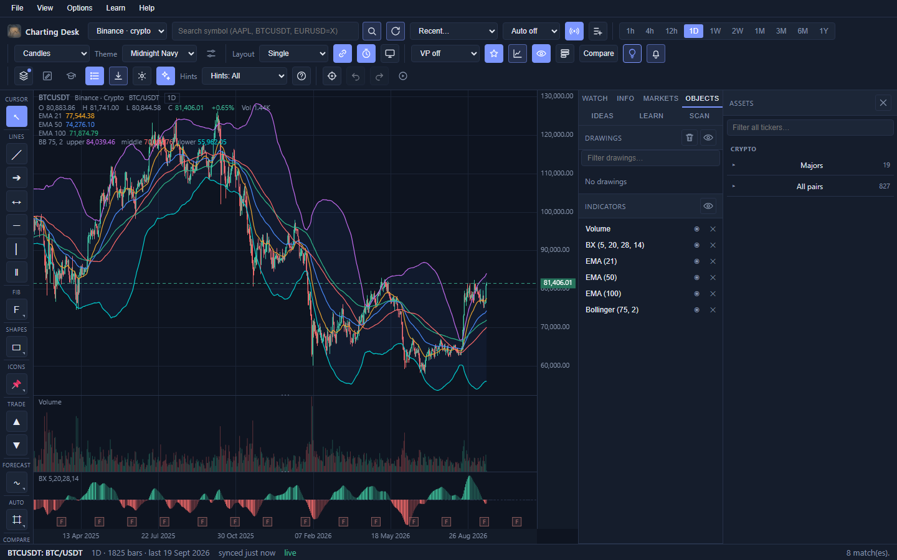Select the cursor arrow tool
Viewport: 897px width, 560px height.
point(17,116)
